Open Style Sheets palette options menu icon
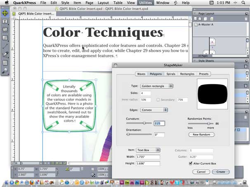 (246, 61)
